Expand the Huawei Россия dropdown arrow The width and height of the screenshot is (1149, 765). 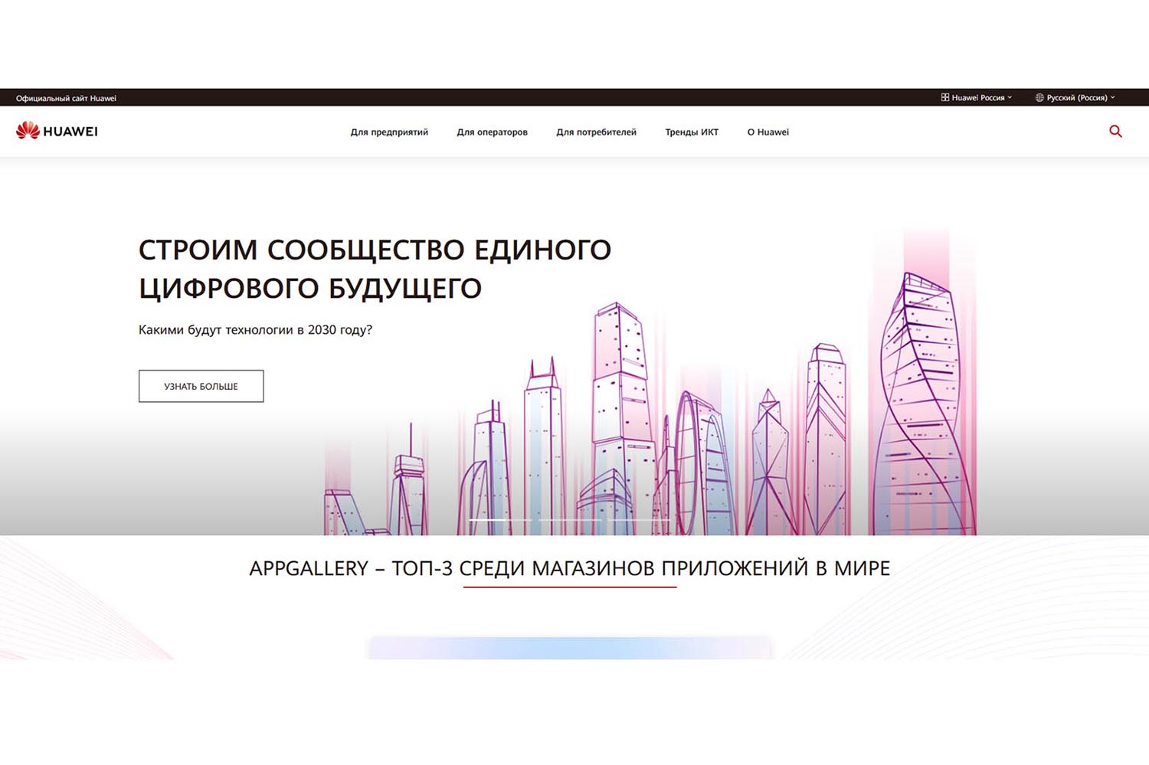[1010, 98]
